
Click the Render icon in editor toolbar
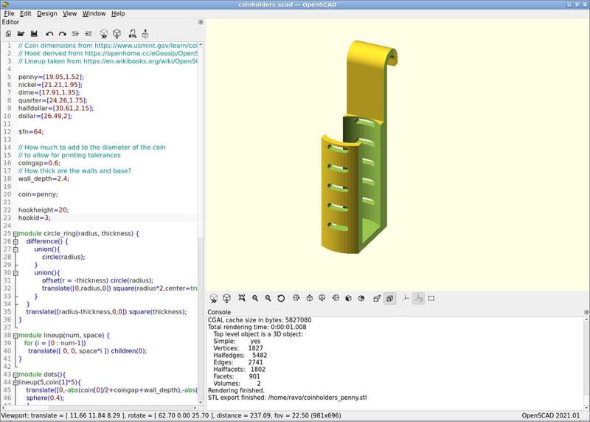[x=117, y=34]
